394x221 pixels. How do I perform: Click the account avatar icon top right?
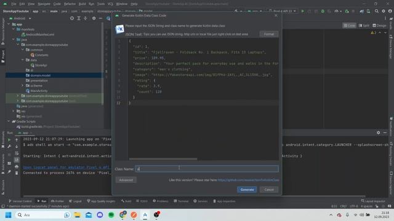tap(390, 11)
